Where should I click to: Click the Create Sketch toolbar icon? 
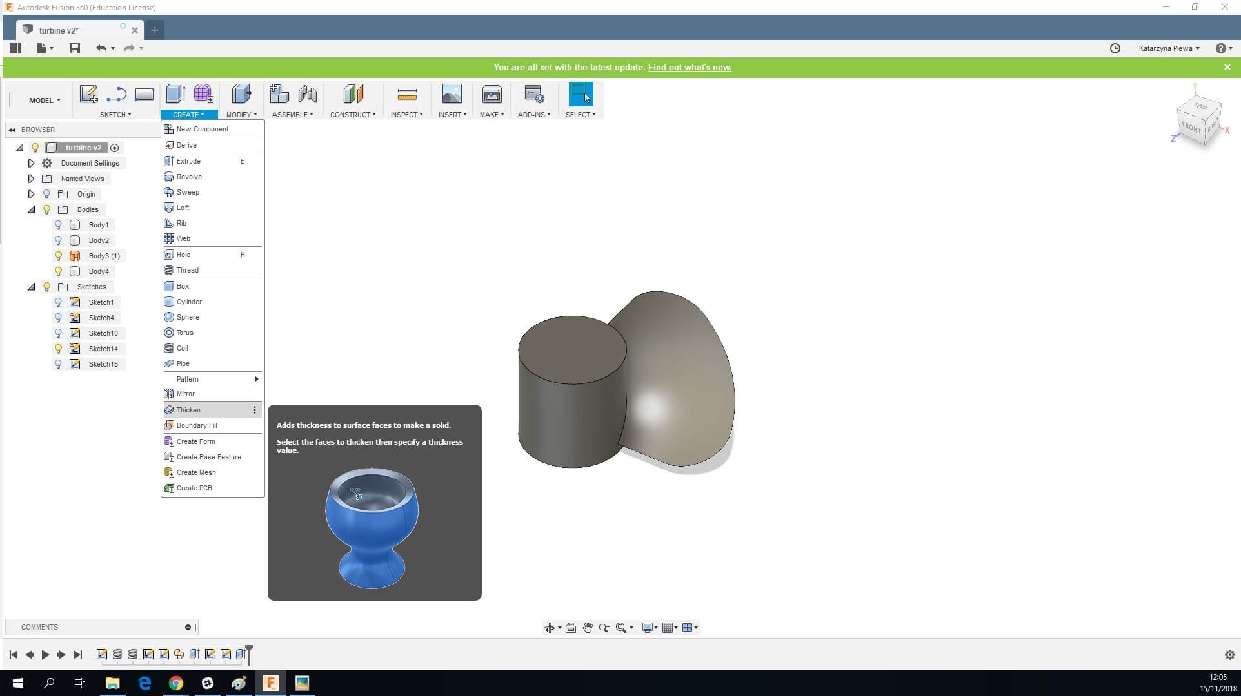tap(88, 94)
